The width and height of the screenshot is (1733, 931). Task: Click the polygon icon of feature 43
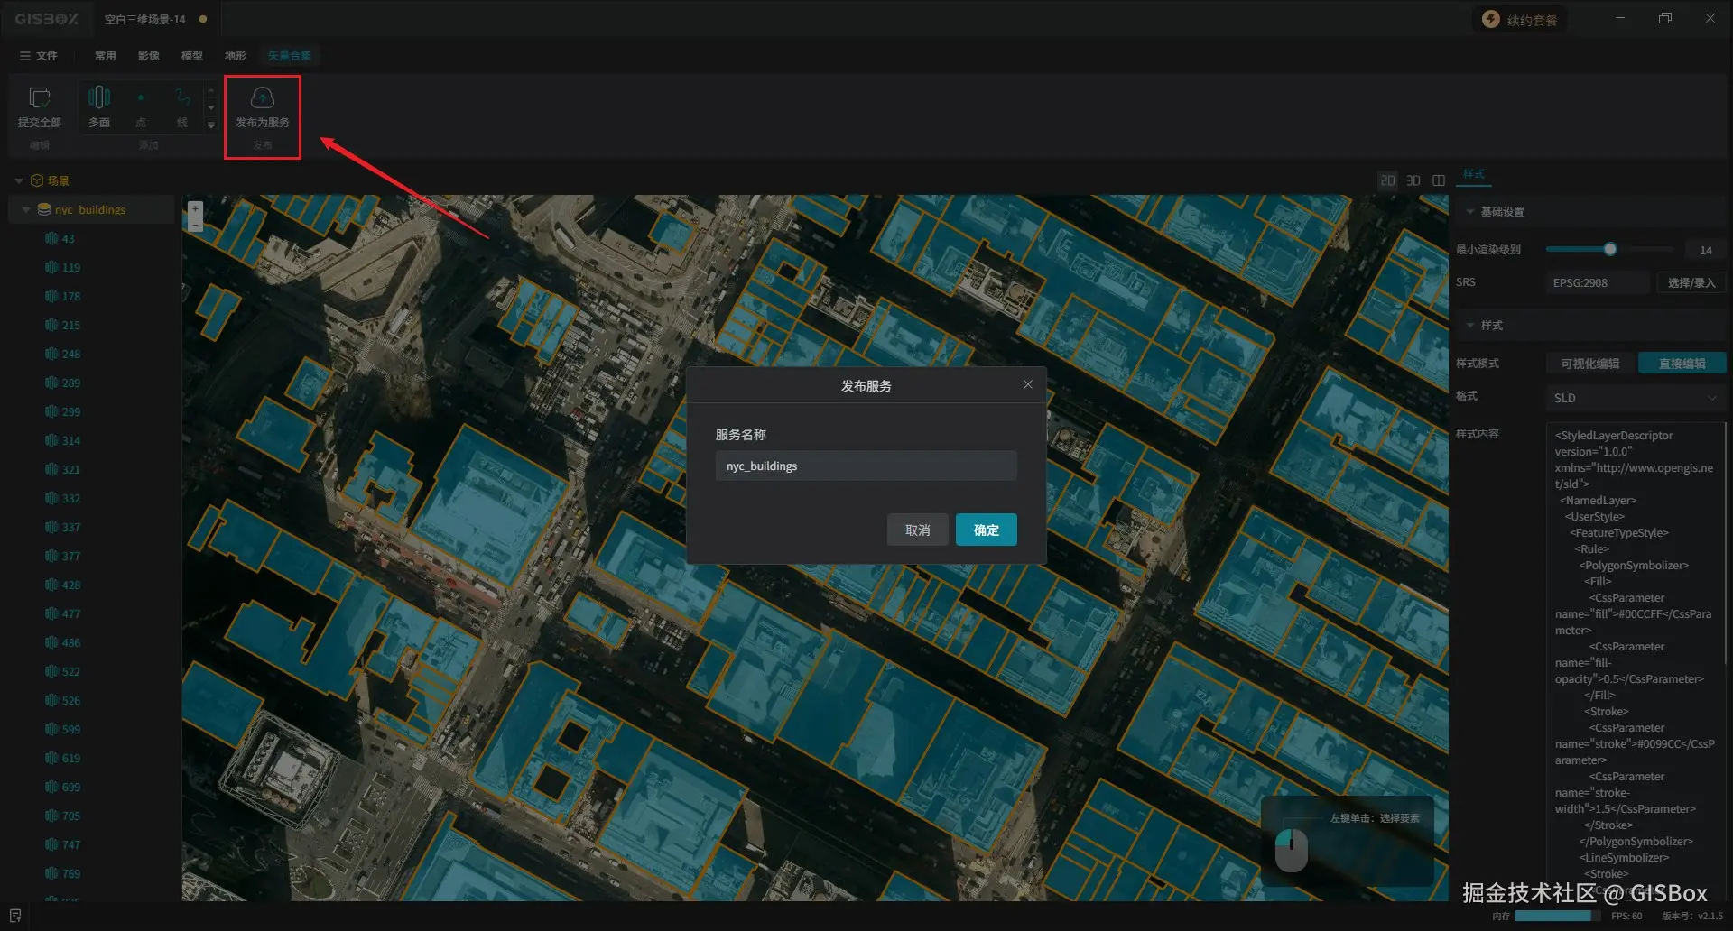coord(51,238)
